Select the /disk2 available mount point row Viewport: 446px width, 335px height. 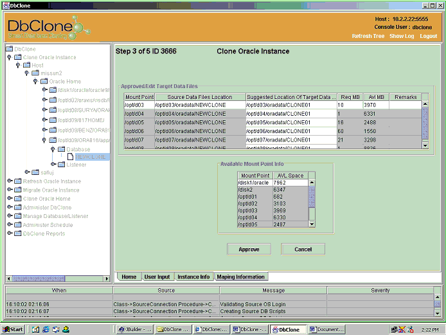click(x=272, y=190)
